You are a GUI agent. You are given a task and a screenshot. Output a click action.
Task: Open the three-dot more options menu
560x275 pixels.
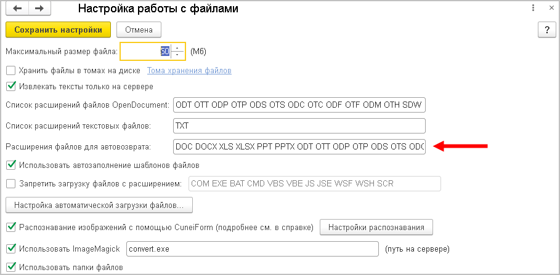pos(532,9)
